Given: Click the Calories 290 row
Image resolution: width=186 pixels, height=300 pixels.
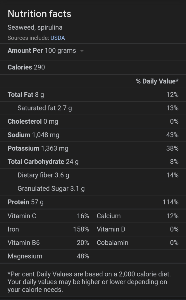Looking at the screenshot, I should pyautogui.click(x=26, y=67).
